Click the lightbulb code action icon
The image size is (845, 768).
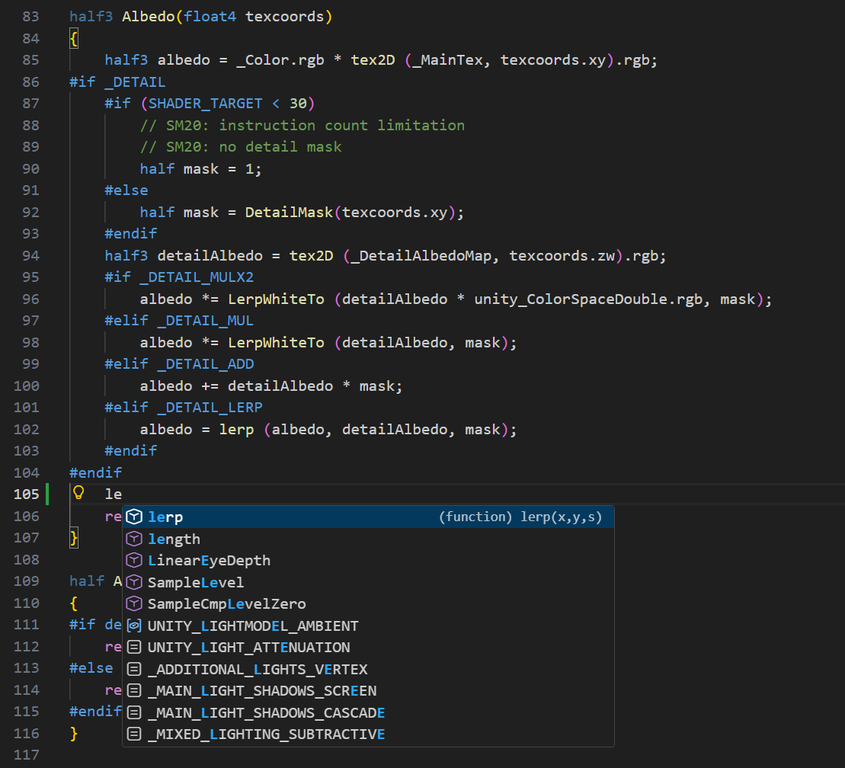click(78, 494)
